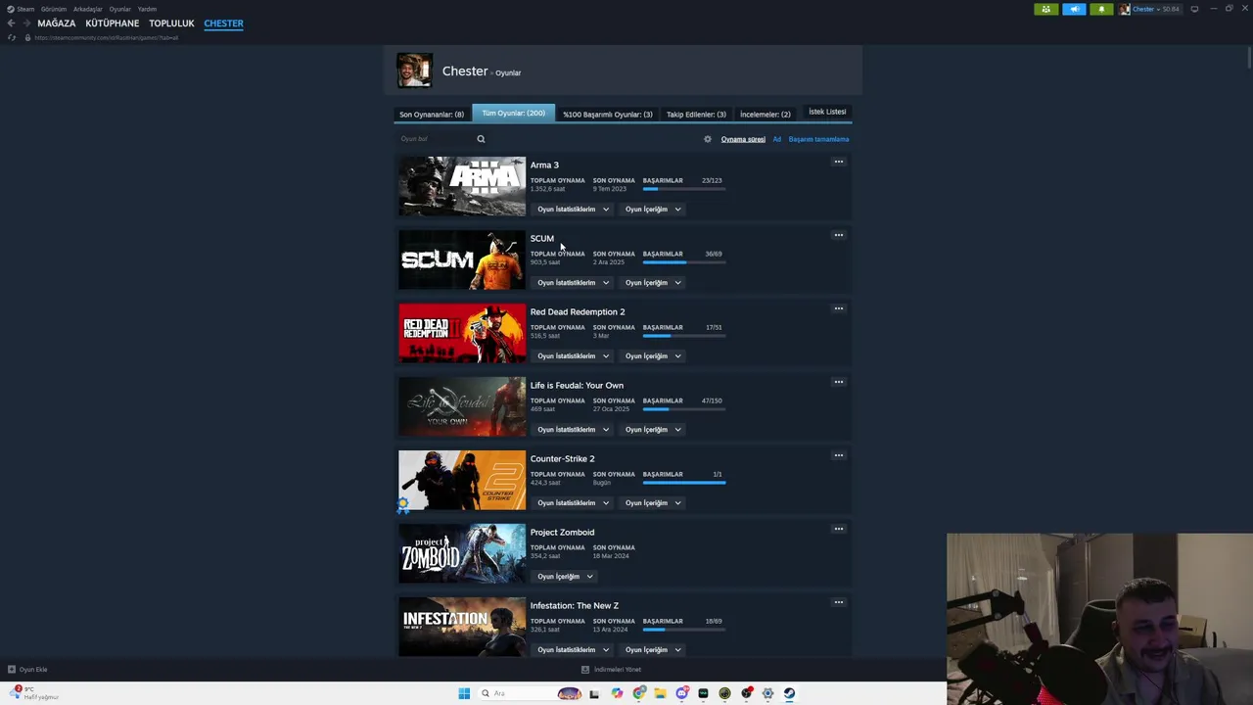The image size is (1253, 705).
Task: Expand Oyun İçeriğim for Arma 3
Action: click(653, 210)
